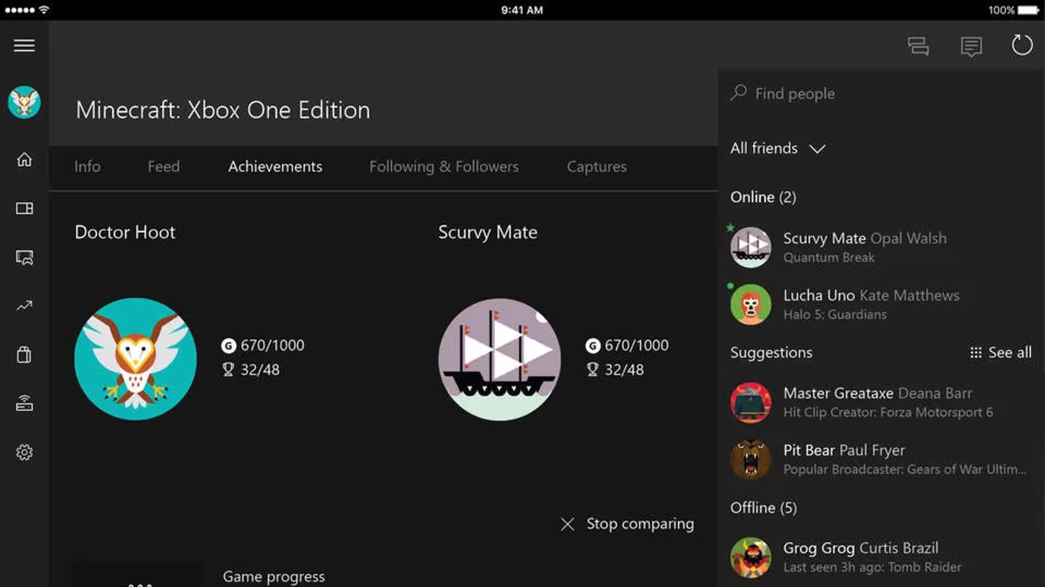Click the Stop comparing button

coord(628,524)
